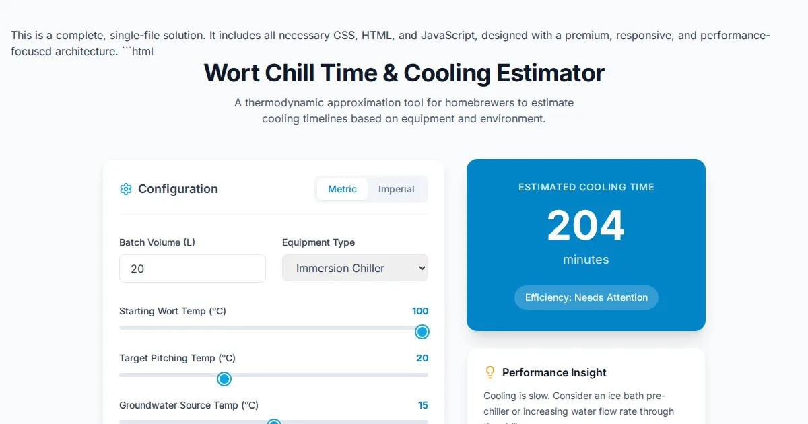Click the Performance Insight lightbulb icon
The width and height of the screenshot is (808, 424).
(490, 372)
